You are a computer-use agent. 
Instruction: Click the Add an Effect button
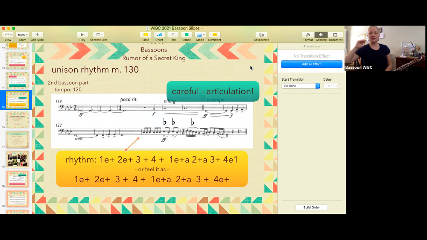312,64
